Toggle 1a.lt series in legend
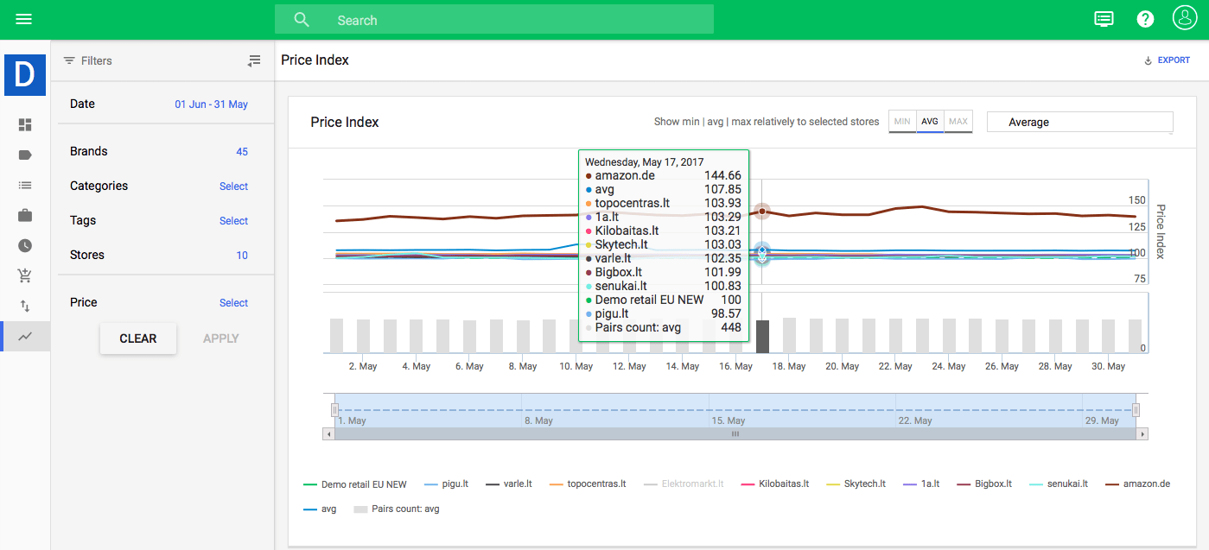The image size is (1209, 550). click(921, 484)
